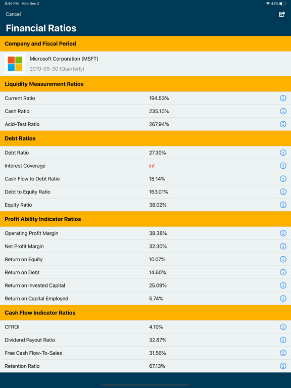This screenshot has height=388, width=291.
Task: Tap Company and Fiscal Period header
Action: click(x=145, y=43)
